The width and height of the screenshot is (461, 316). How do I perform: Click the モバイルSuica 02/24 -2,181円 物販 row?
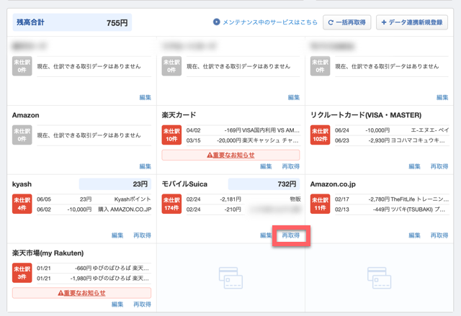(243, 199)
